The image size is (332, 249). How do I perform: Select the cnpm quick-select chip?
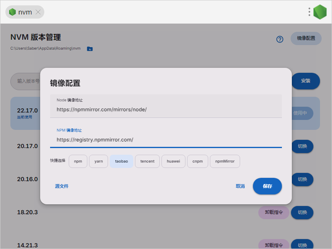[x=197, y=161]
